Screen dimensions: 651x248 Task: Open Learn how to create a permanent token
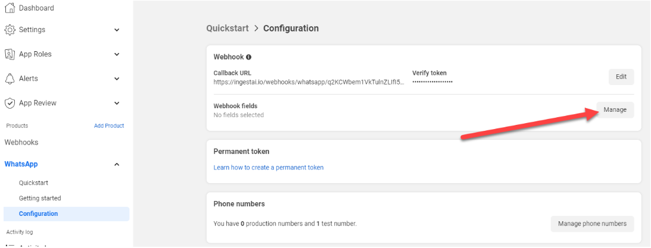point(268,168)
